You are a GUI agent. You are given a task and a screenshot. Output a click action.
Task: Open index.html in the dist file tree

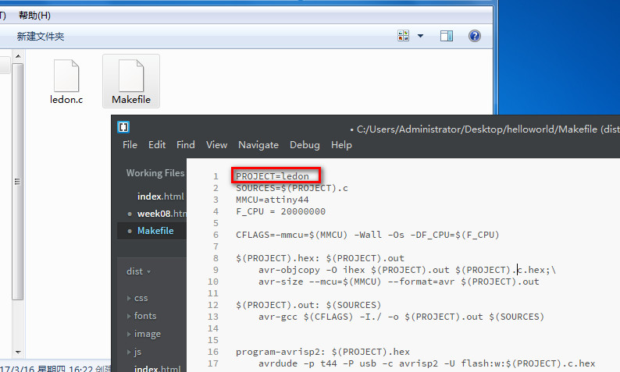pyautogui.click(x=158, y=367)
